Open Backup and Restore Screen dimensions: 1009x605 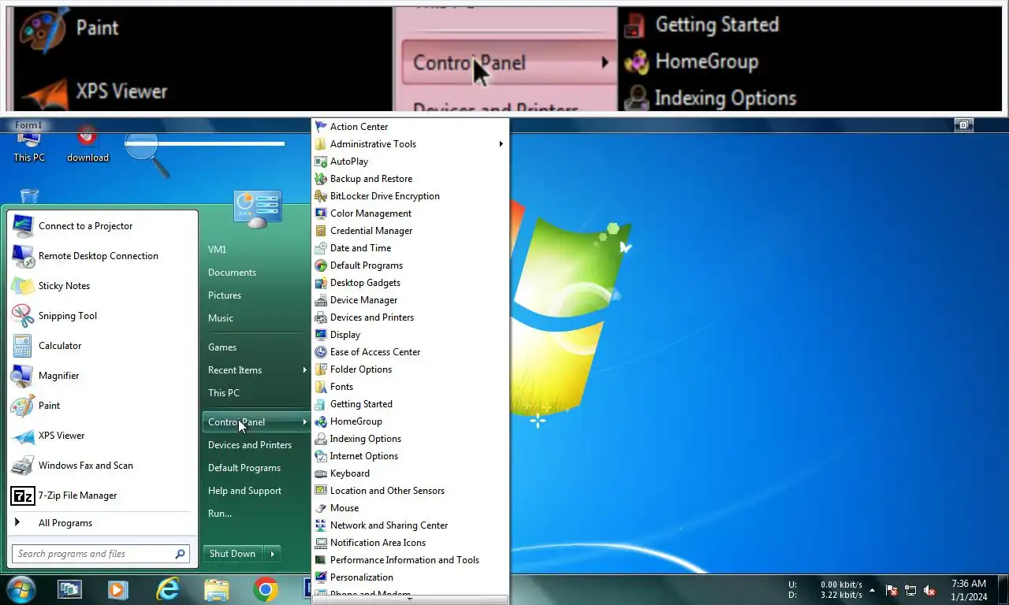point(410,179)
